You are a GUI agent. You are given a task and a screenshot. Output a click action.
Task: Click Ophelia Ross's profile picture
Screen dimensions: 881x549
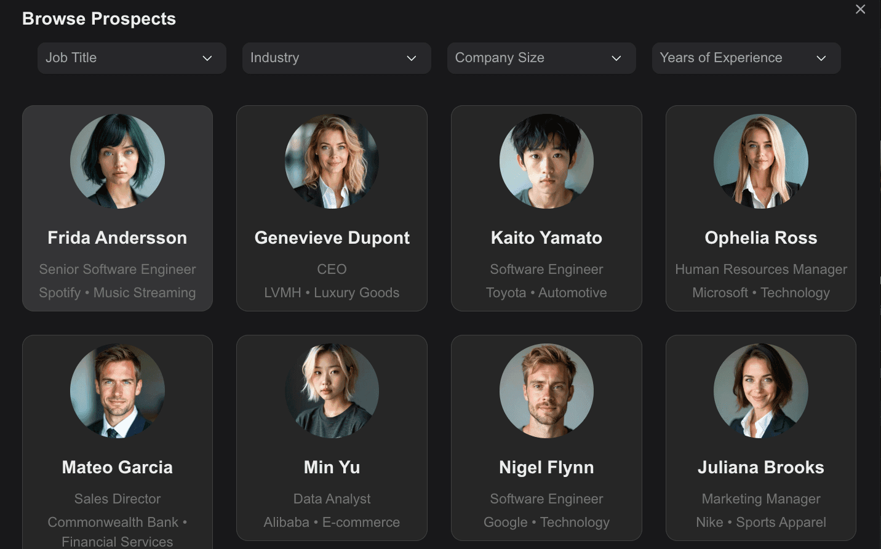click(x=760, y=161)
